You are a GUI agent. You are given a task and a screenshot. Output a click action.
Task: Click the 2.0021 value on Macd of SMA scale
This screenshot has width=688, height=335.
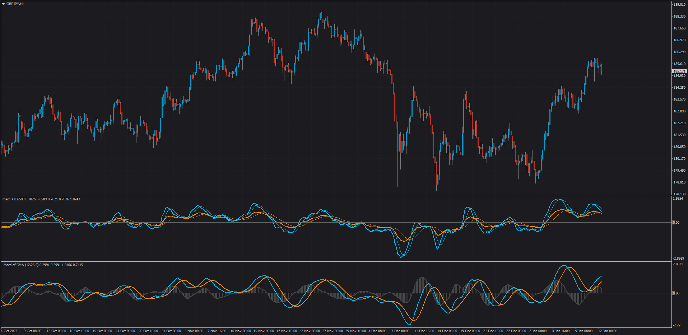point(678,264)
